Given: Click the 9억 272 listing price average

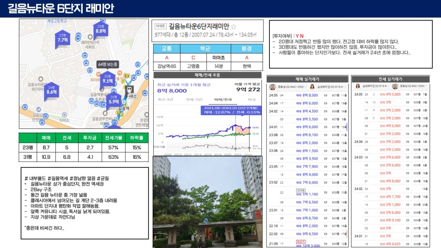Looking at the screenshot, I should coord(248,90).
